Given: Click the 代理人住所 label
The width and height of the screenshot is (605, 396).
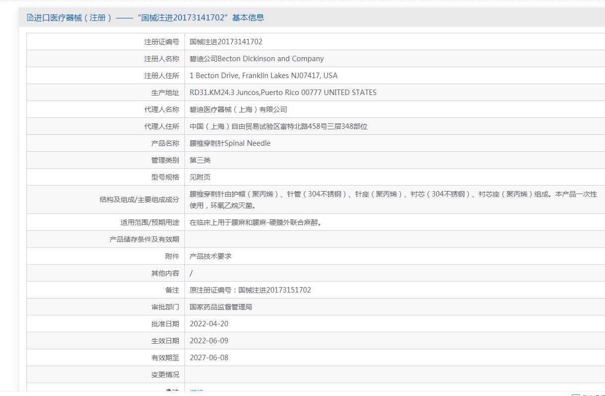Looking at the screenshot, I should click(x=162, y=126).
